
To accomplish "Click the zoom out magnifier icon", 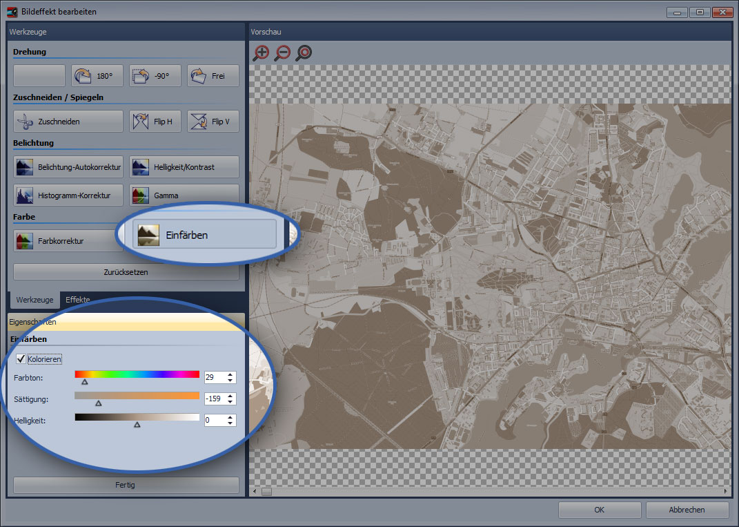I will tap(282, 52).
